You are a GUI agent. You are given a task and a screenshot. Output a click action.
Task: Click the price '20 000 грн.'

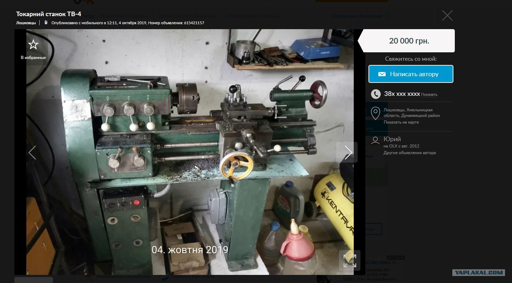click(409, 41)
